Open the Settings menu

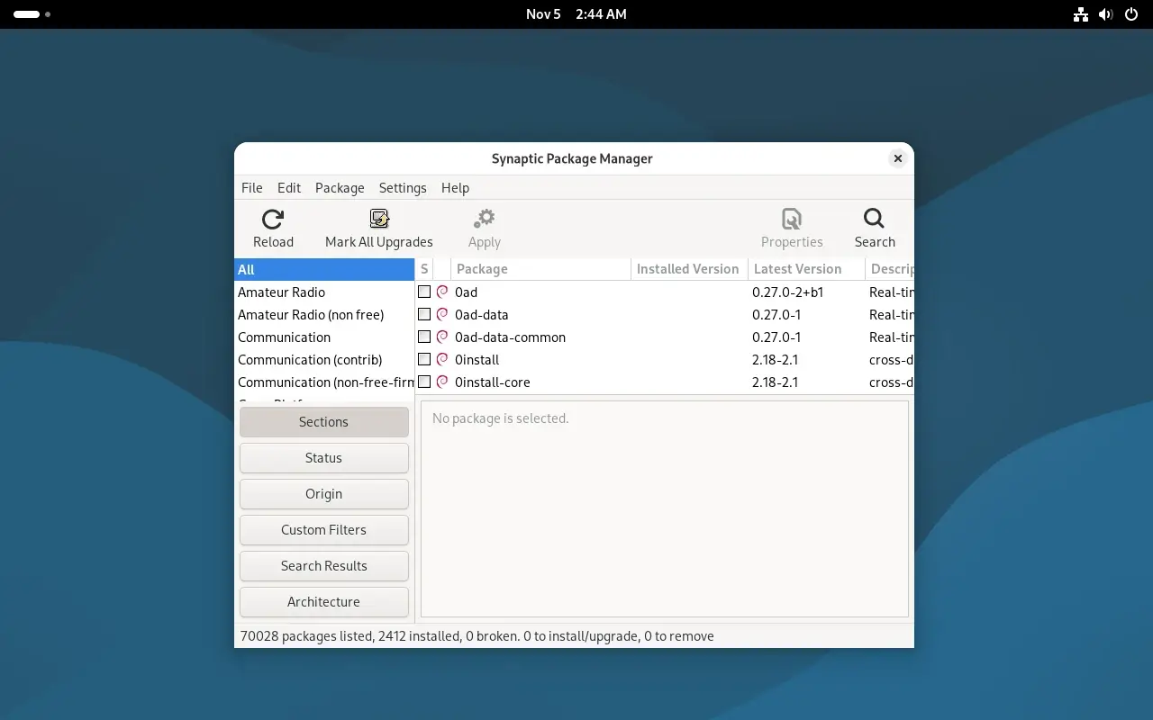(403, 188)
